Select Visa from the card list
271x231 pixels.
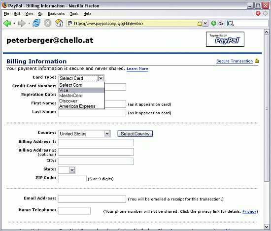[81, 90]
